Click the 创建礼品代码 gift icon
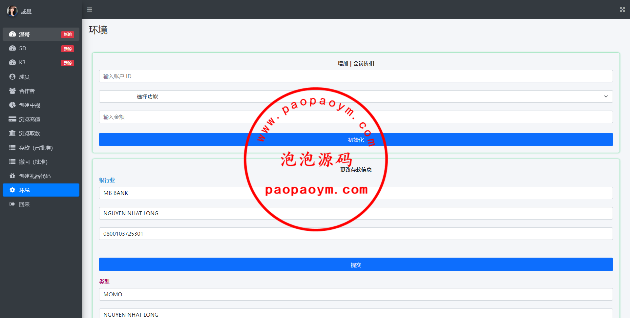The image size is (630, 318). [12, 176]
